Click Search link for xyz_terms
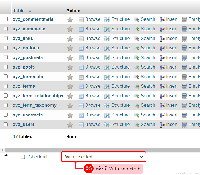 tap(148, 86)
